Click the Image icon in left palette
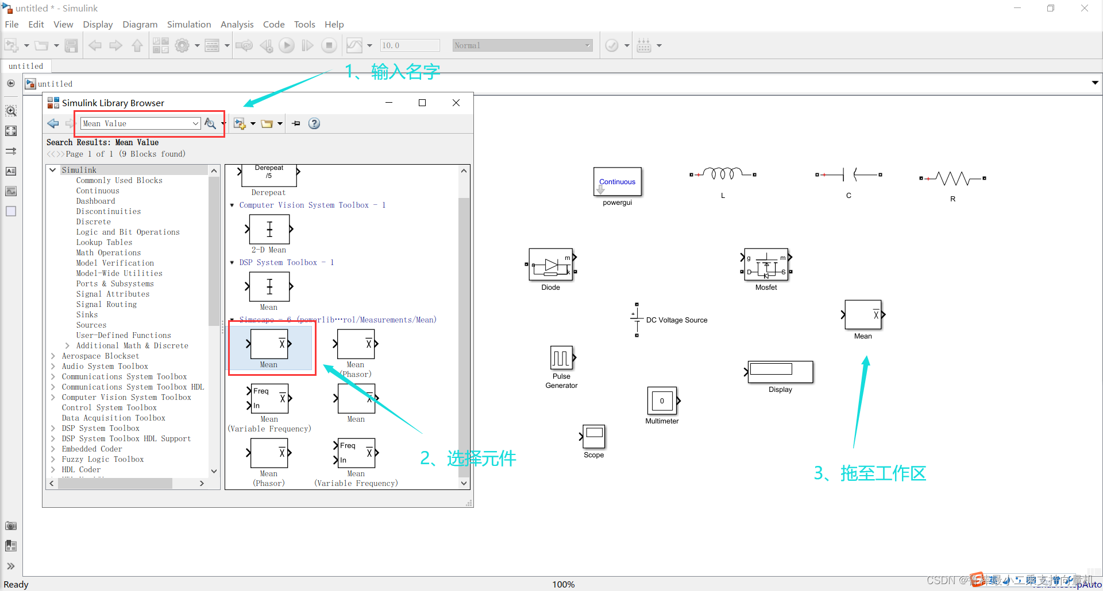The image size is (1103, 591). point(11,191)
